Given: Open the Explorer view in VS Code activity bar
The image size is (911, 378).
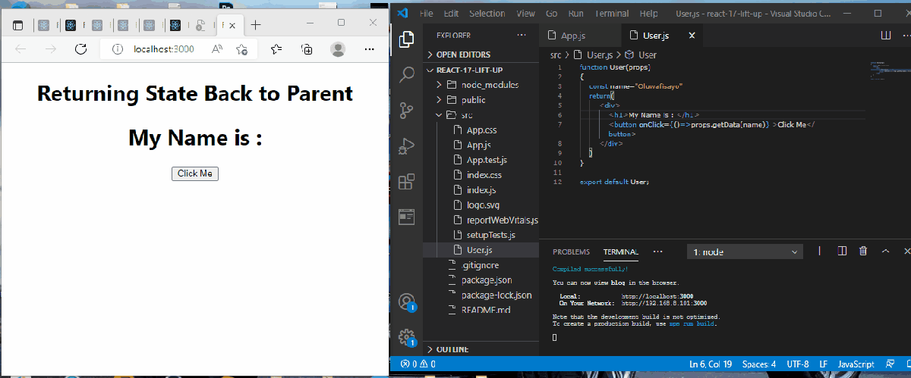Looking at the screenshot, I should click(x=407, y=38).
